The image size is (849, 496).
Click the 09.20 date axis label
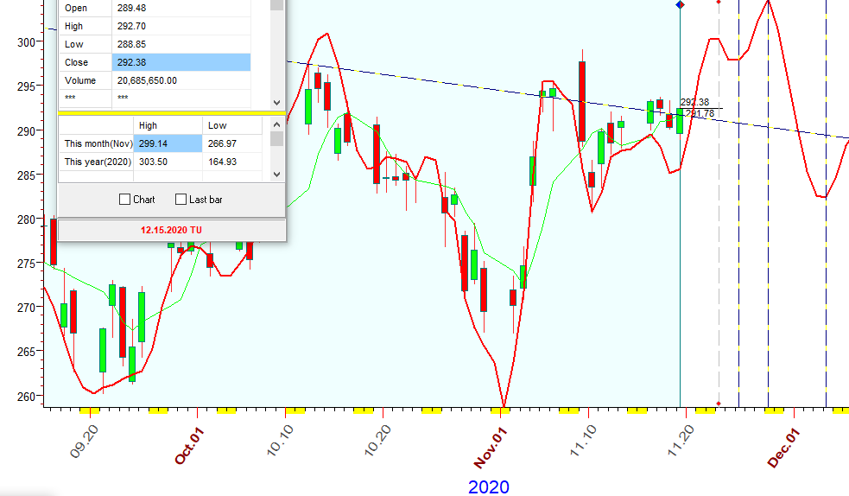[85, 442]
